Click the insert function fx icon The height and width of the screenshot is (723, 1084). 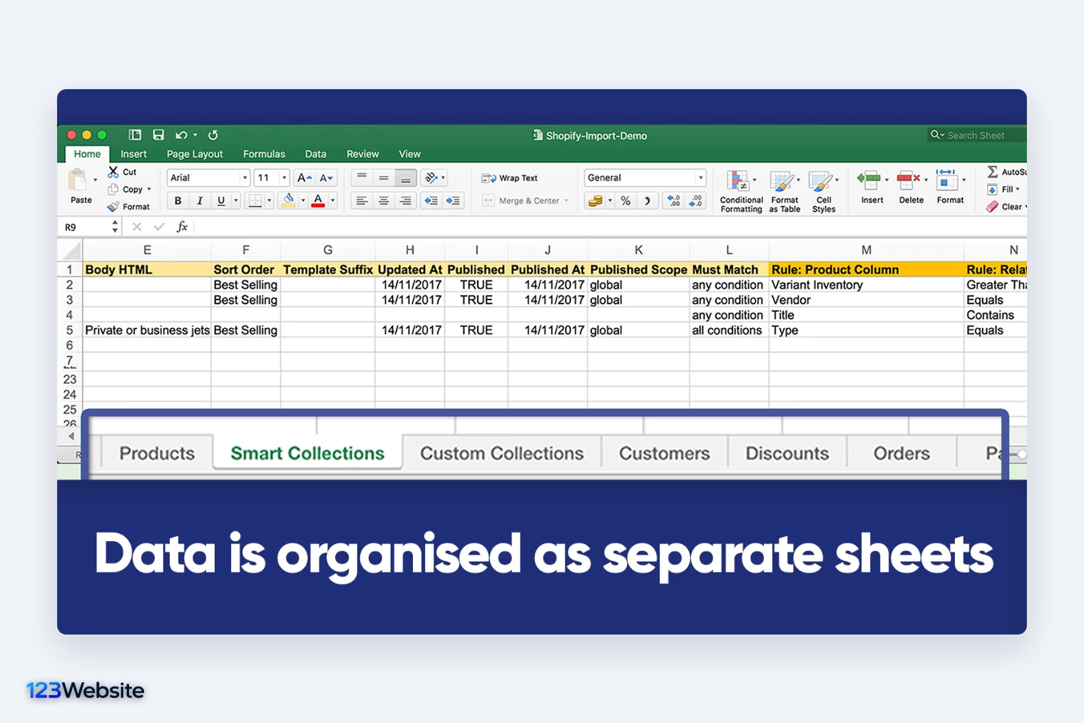[x=182, y=227]
